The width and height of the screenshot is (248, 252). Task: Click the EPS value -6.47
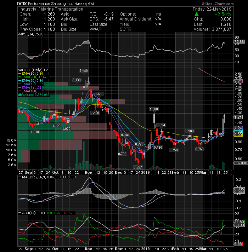click(108, 19)
